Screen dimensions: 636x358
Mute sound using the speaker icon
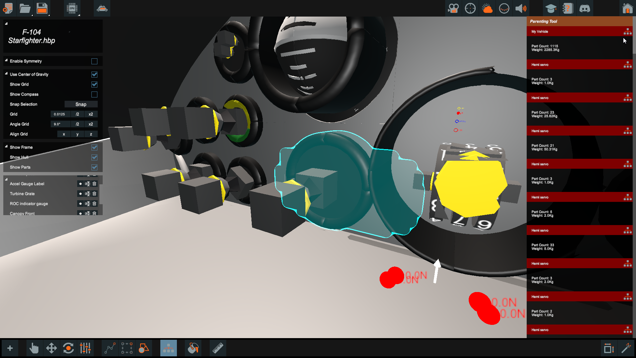[521, 8]
